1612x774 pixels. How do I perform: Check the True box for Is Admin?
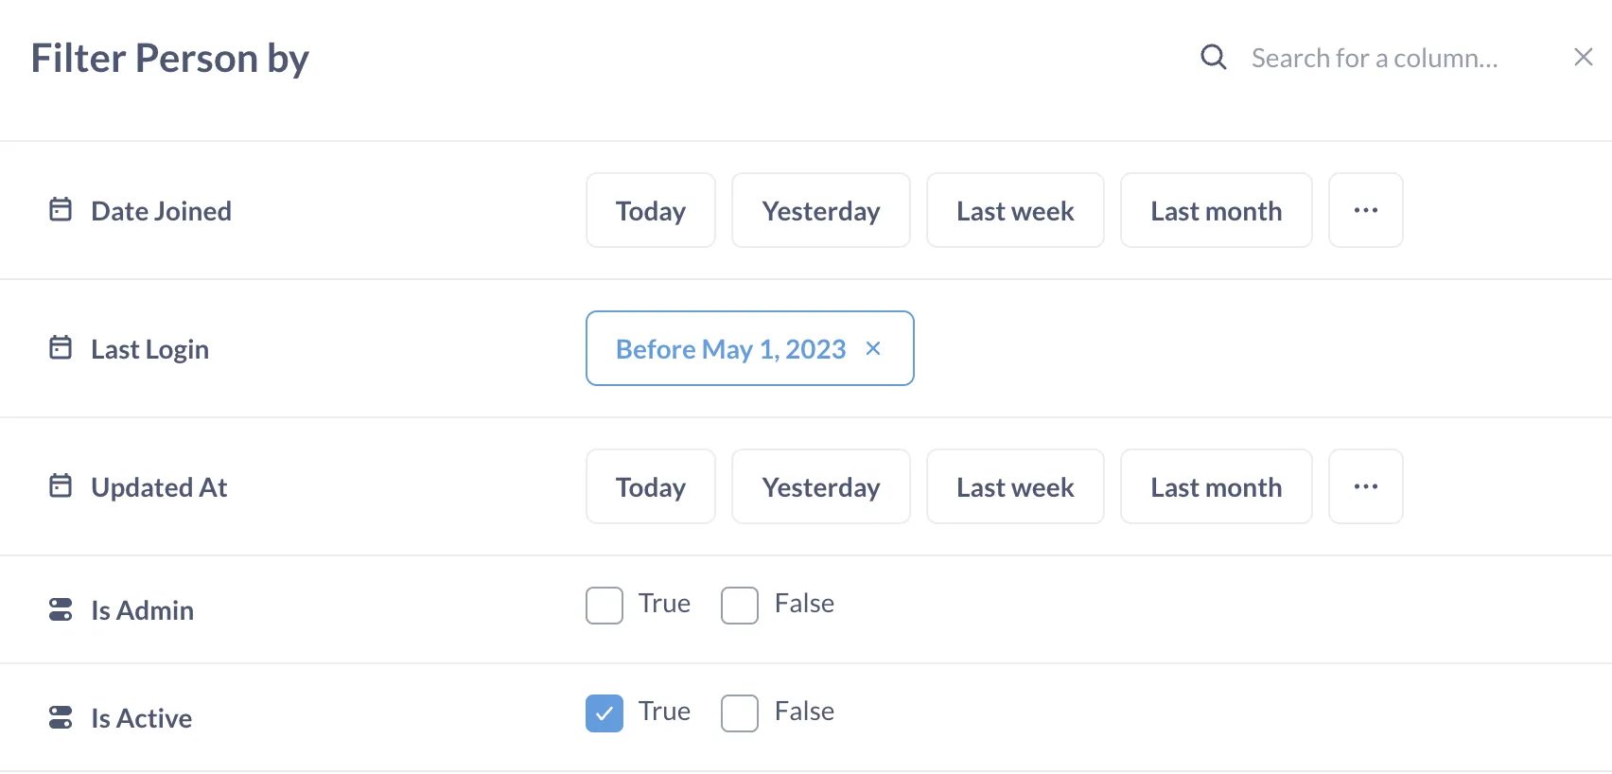coord(604,605)
